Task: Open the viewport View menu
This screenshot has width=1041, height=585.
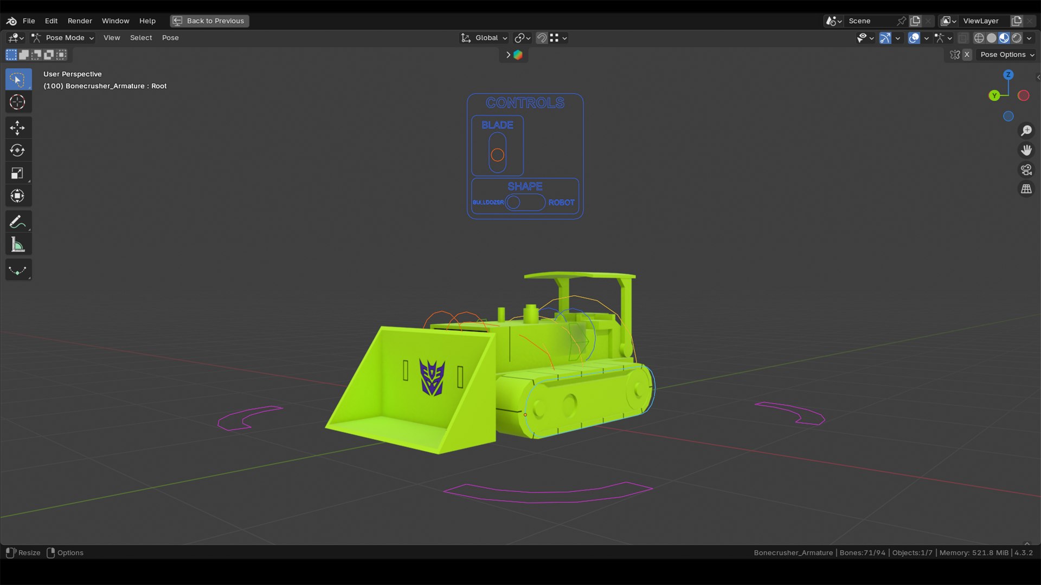Action: tap(112, 38)
